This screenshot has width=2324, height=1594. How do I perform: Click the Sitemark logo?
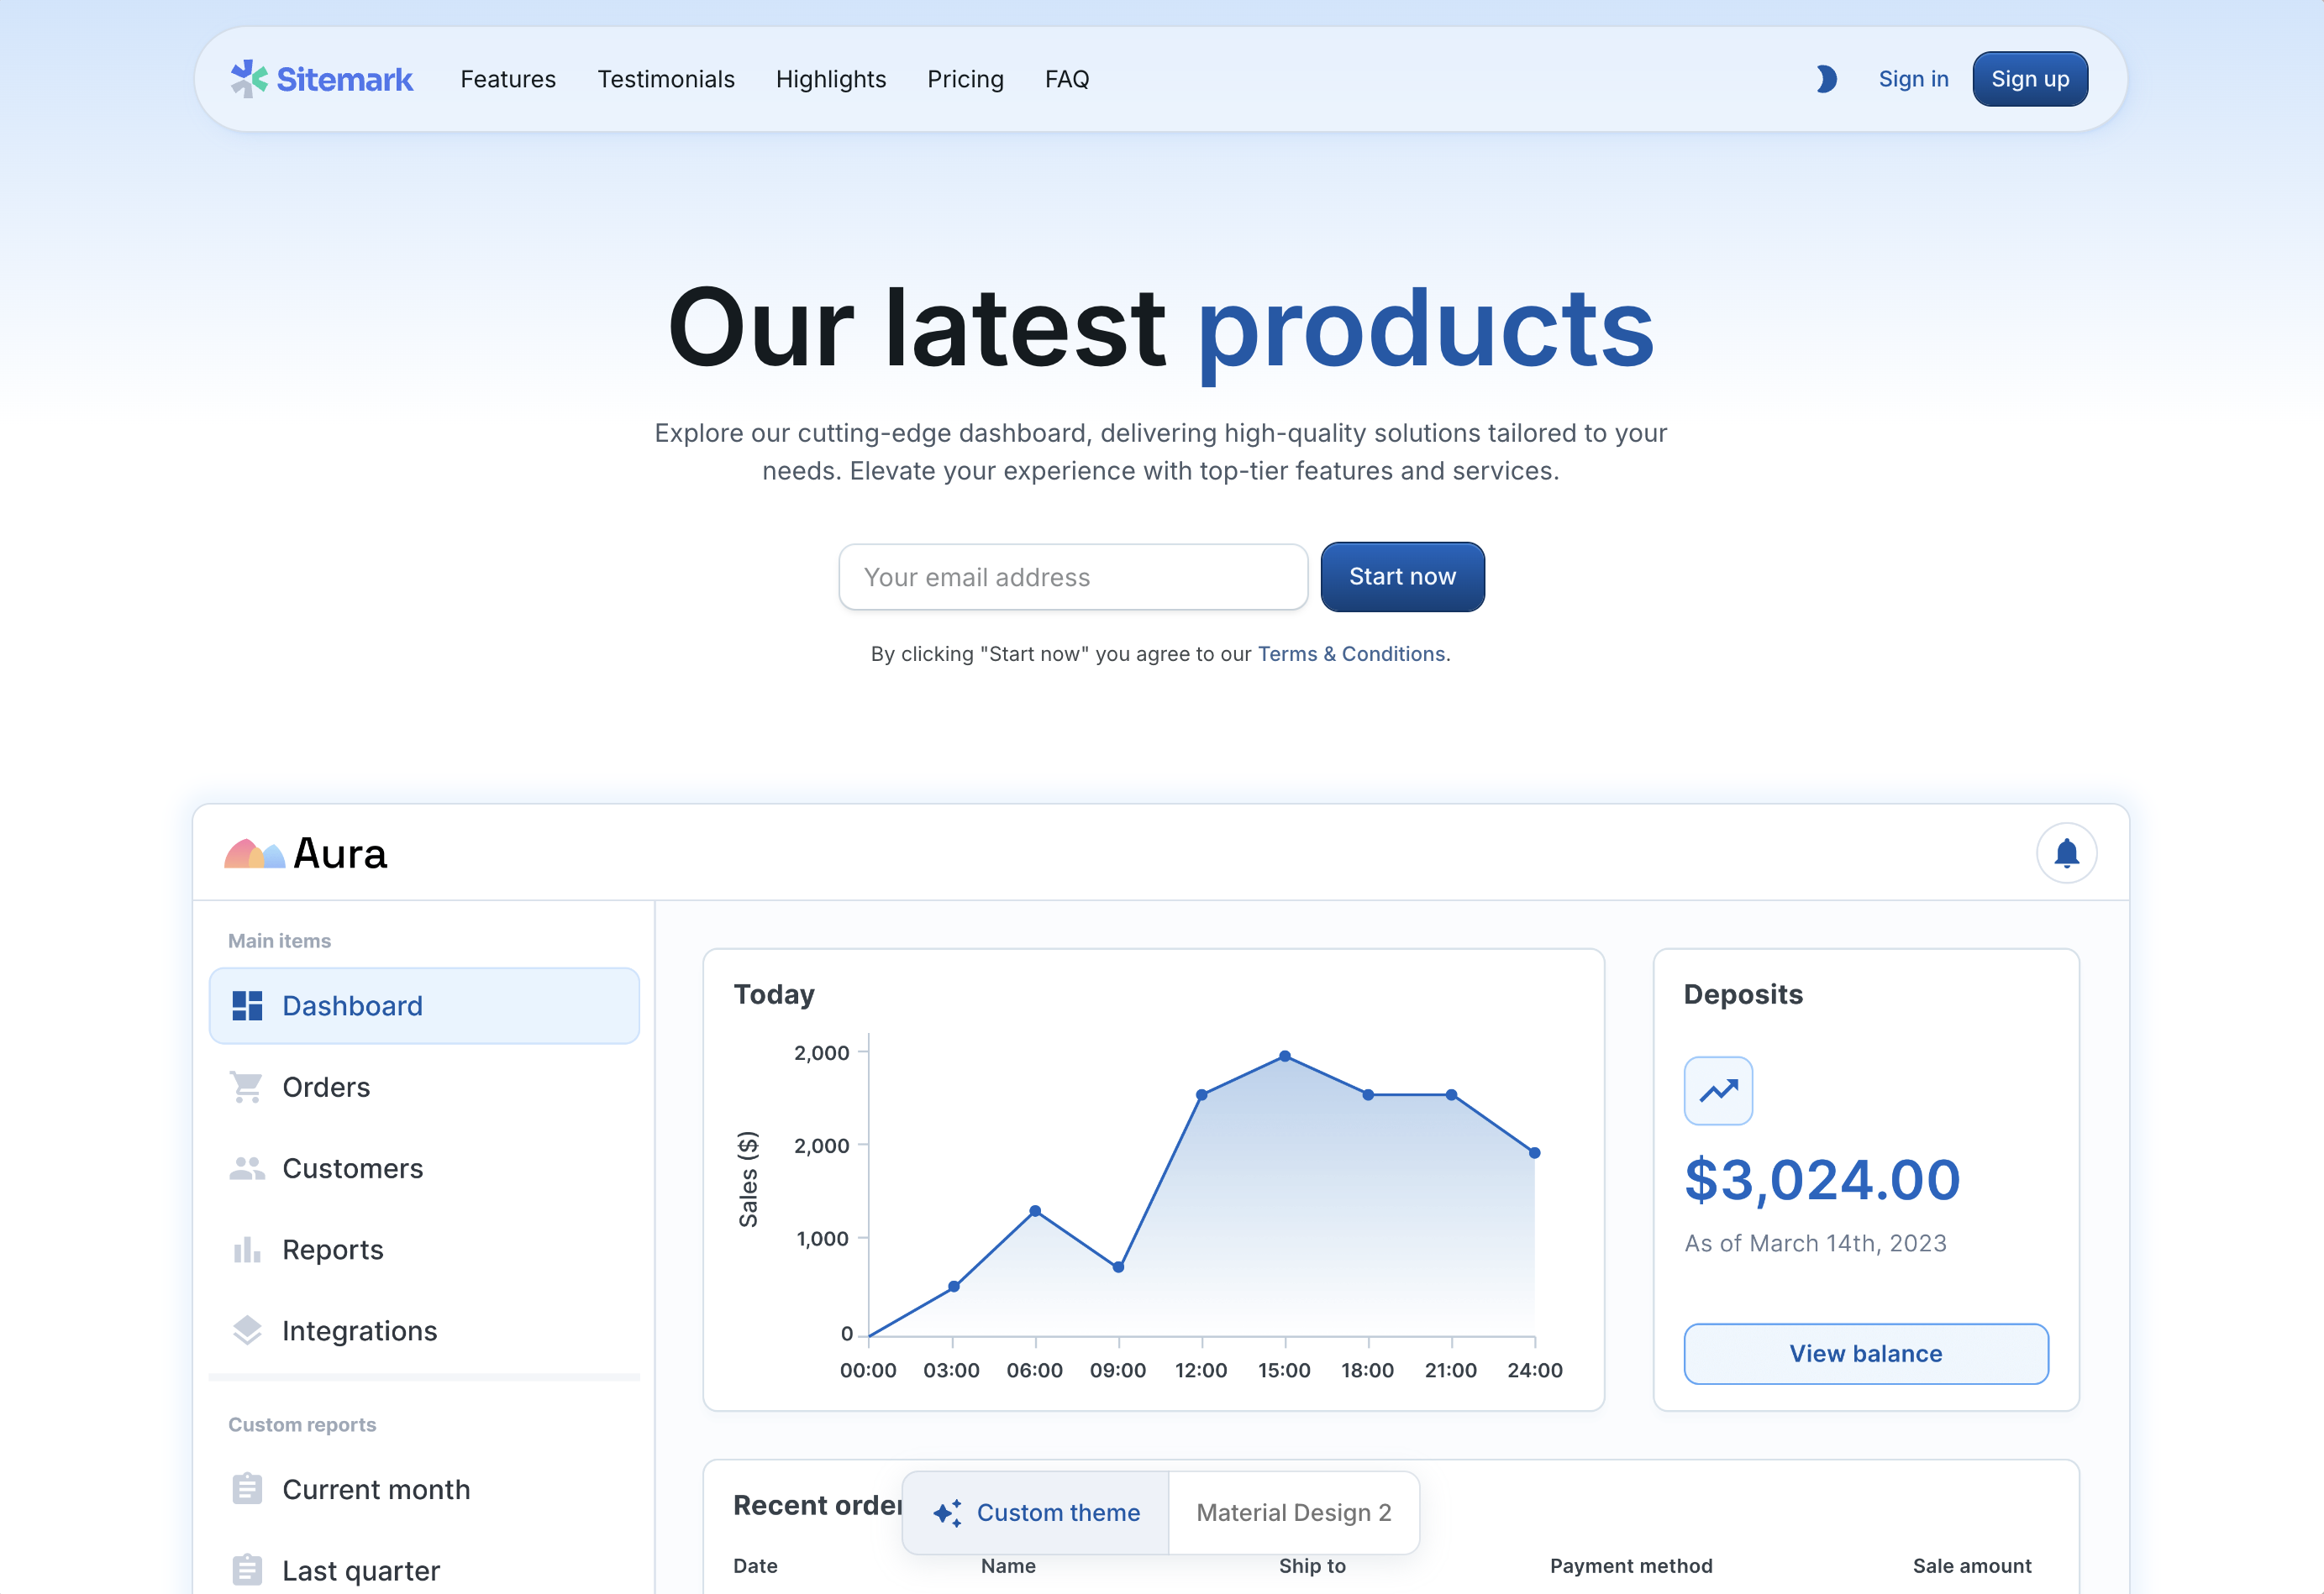point(321,79)
